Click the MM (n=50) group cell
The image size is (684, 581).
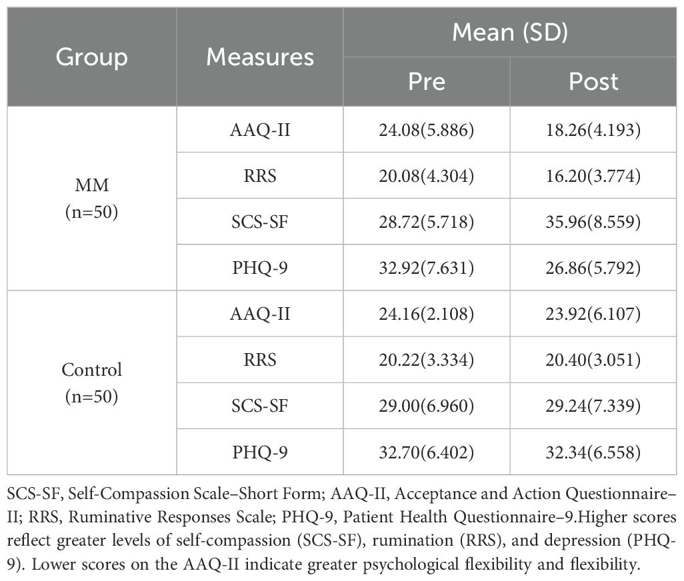pyautogui.click(x=91, y=198)
